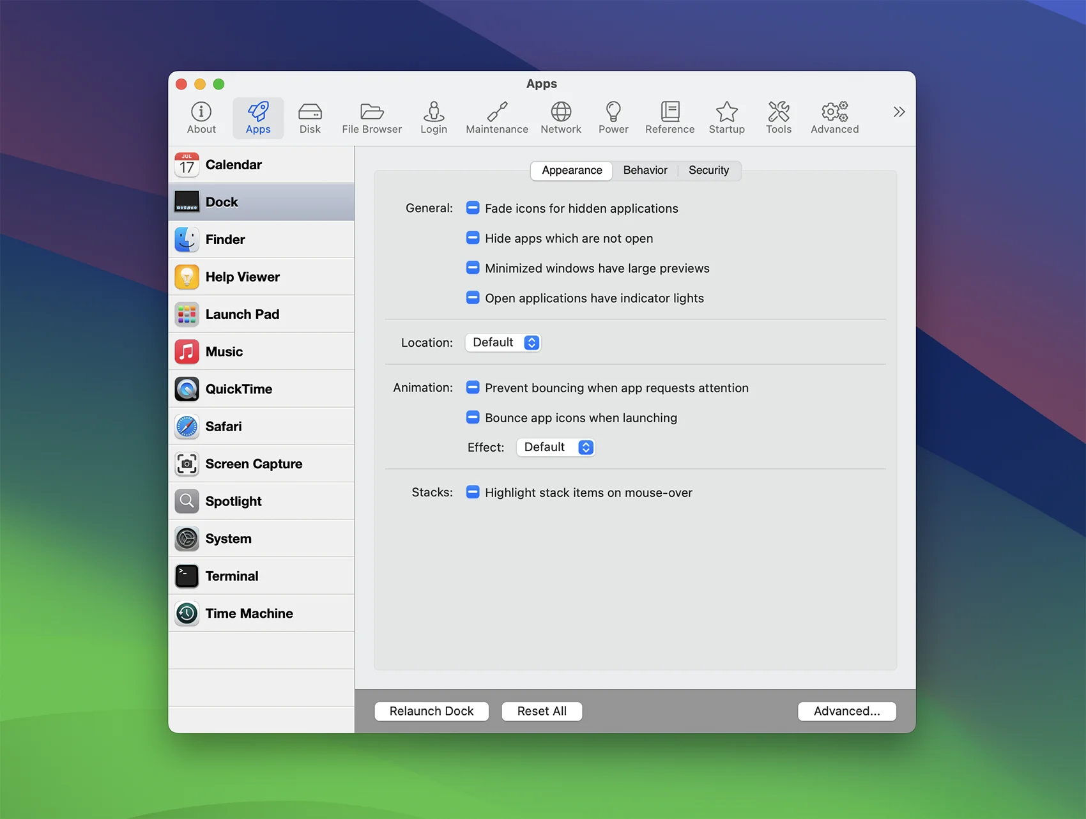Toggle Bounce app icons when launching

[473, 418]
